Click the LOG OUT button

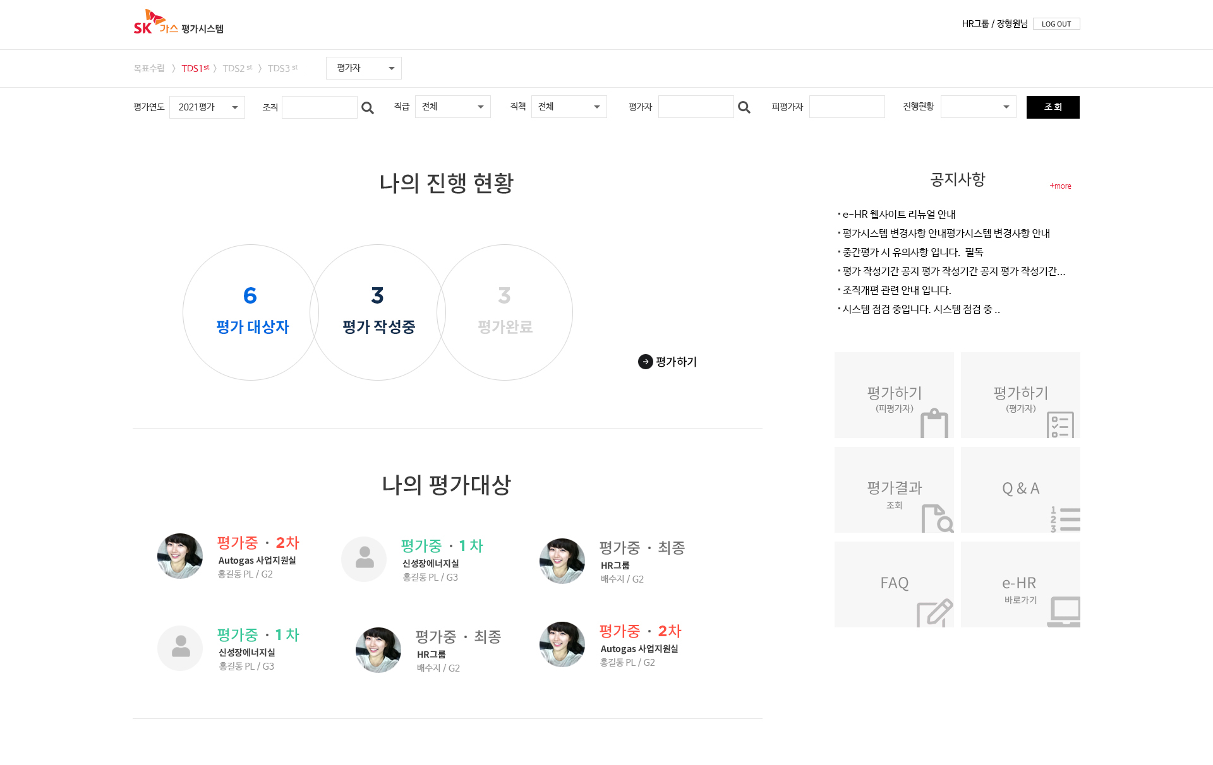pyautogui.click(x=1056, y=24)
